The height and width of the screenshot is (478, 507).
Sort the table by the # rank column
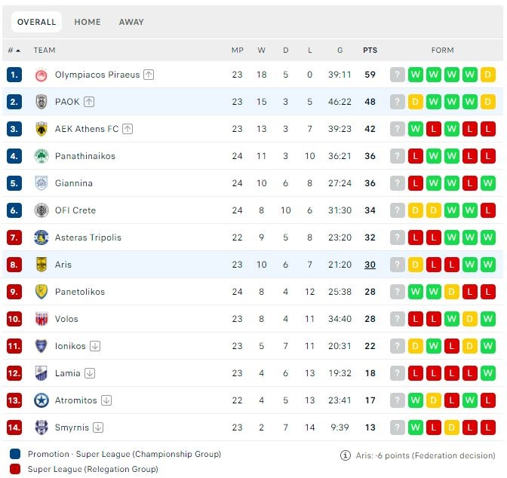[x=14, y=51]
